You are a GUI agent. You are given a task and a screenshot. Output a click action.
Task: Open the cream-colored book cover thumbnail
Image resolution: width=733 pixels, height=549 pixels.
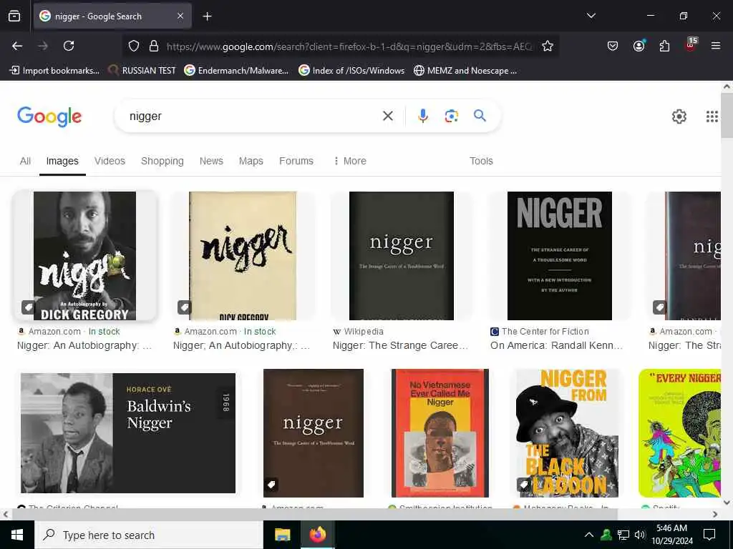(243, 255)
